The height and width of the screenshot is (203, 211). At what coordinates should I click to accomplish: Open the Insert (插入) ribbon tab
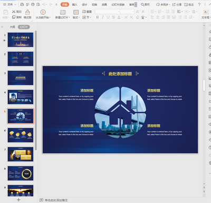pos(74,5)
